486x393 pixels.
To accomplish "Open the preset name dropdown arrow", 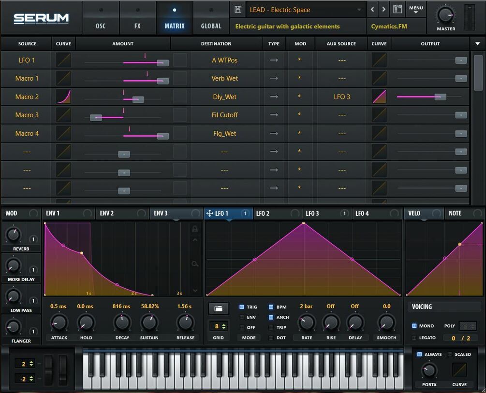I will [x=359, y=10].
